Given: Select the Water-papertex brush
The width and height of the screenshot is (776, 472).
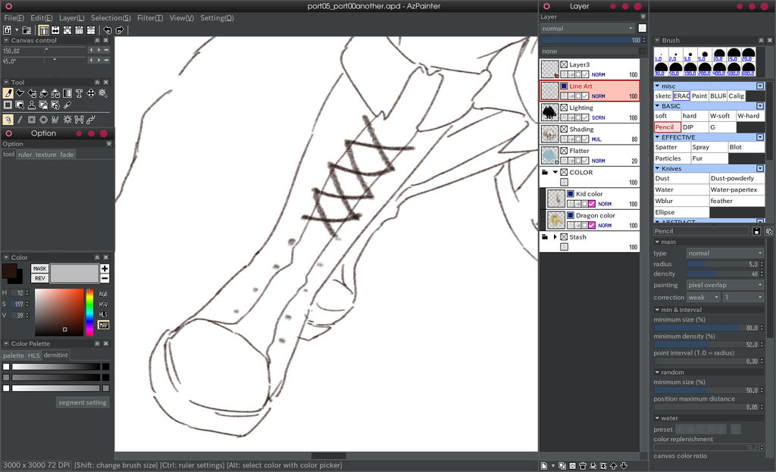Looking at the screenshot, I should pos(737,189).
